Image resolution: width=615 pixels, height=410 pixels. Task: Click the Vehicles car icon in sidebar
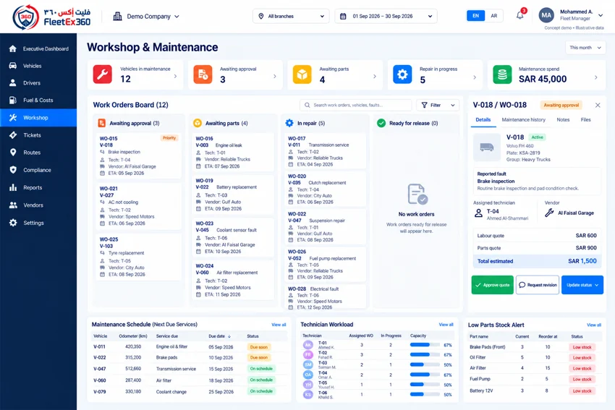click(13, 66)
